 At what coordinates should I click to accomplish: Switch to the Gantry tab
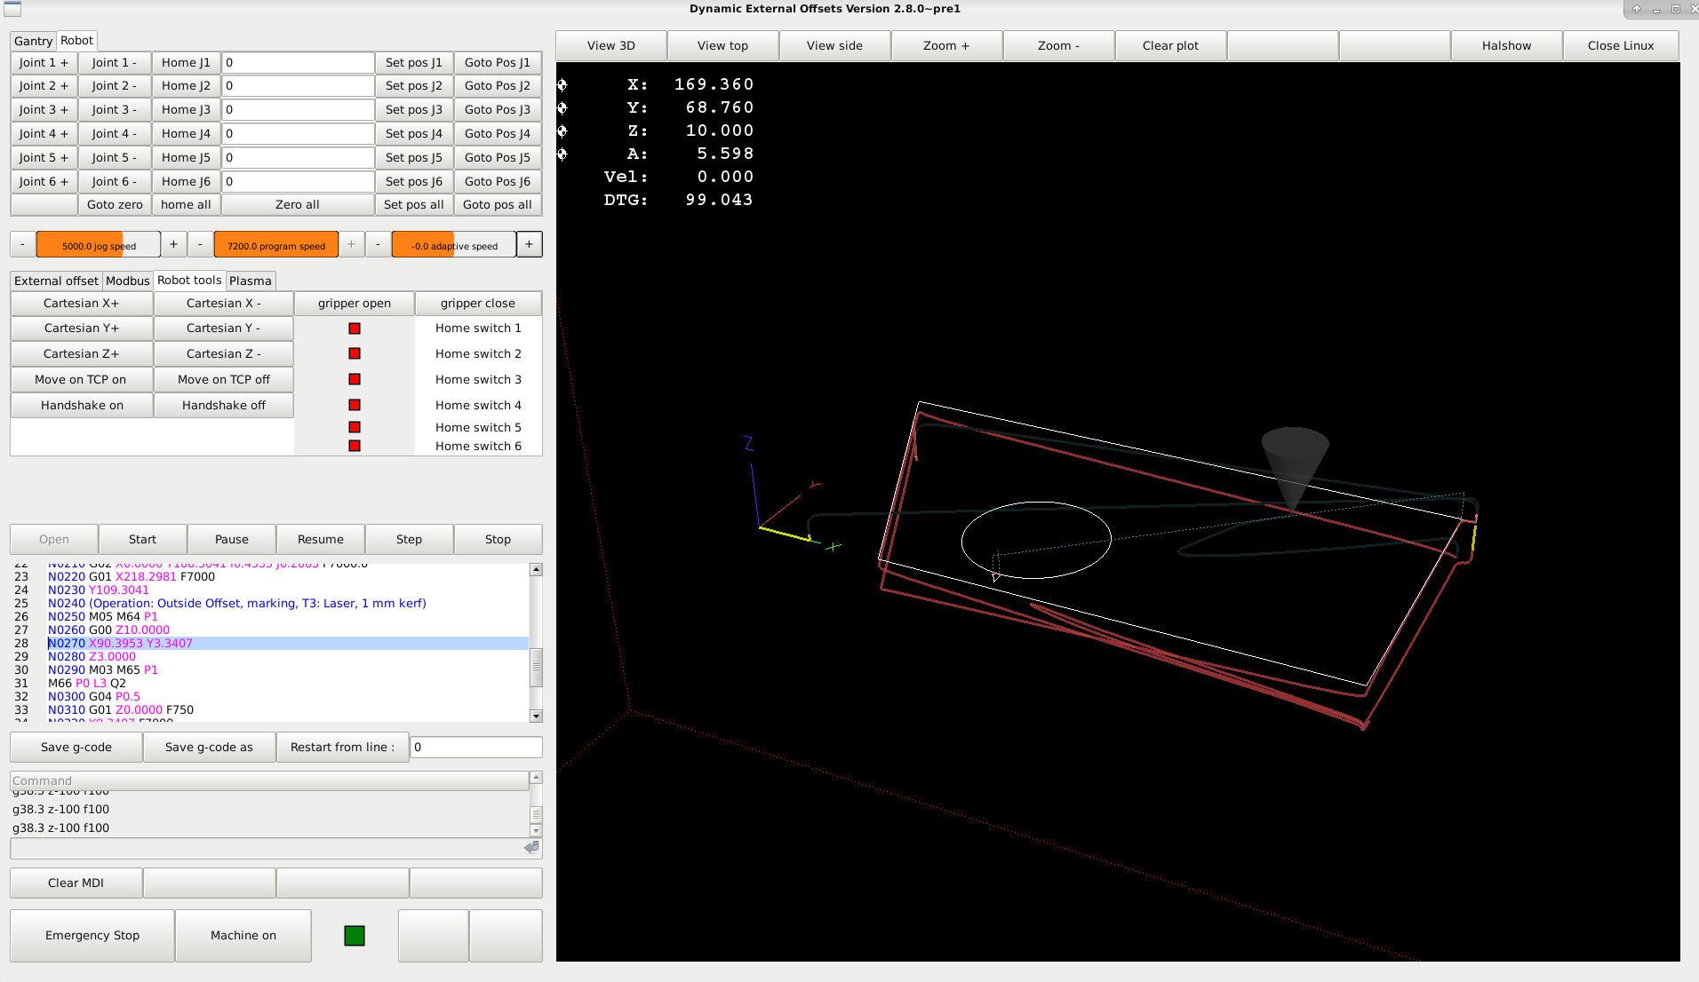[x=33, y=41]
